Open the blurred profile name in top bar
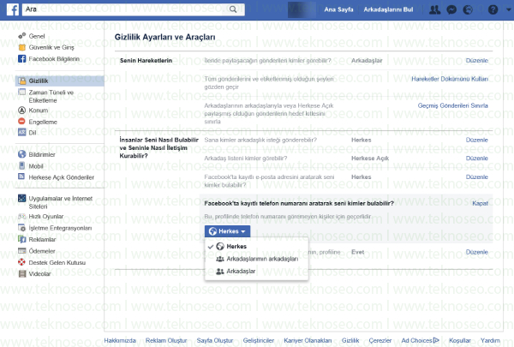 pos(302,9)
